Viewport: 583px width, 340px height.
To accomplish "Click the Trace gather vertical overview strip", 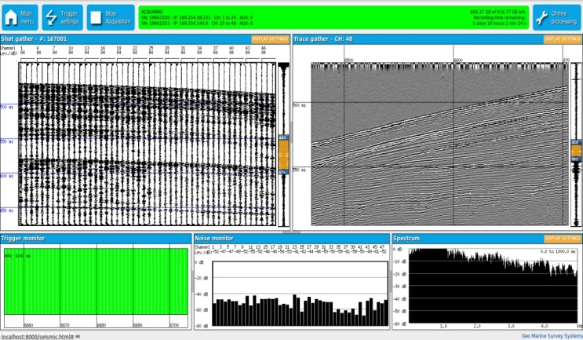I will click(576, 144).
